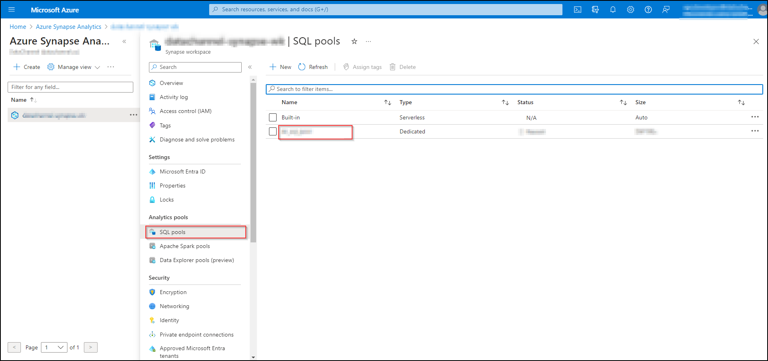Sort SQL pools by Status column
Viewport: 768px width, 361px height.
[623, 103]
